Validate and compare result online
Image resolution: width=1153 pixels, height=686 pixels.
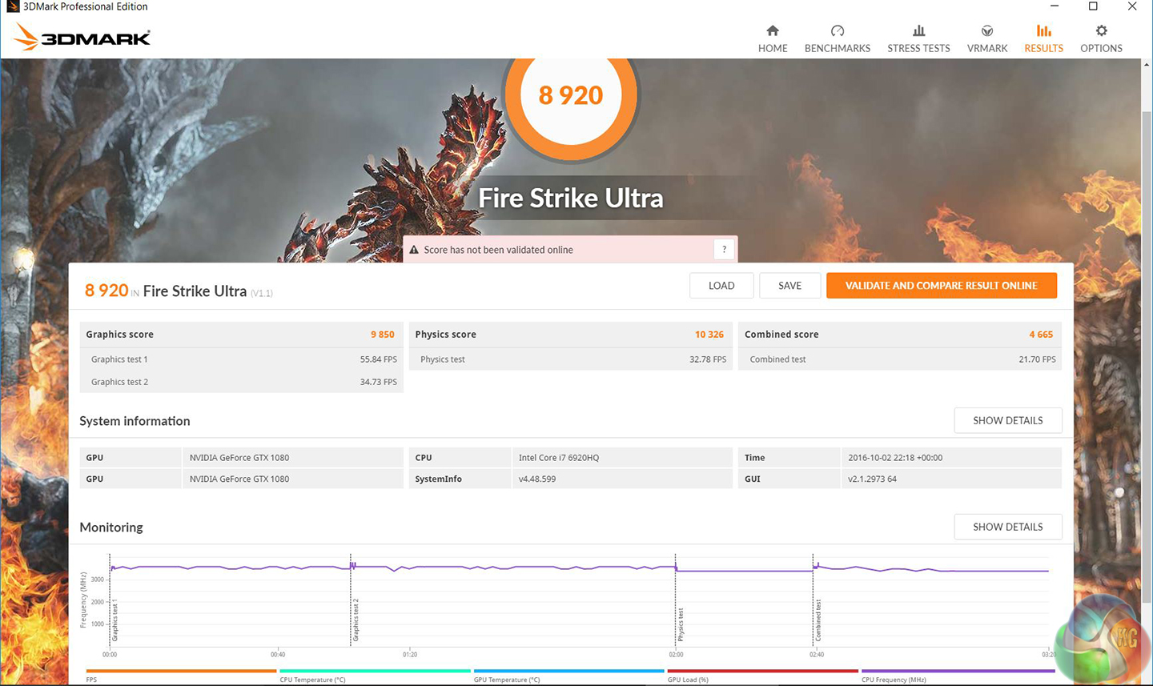point(941,286)
